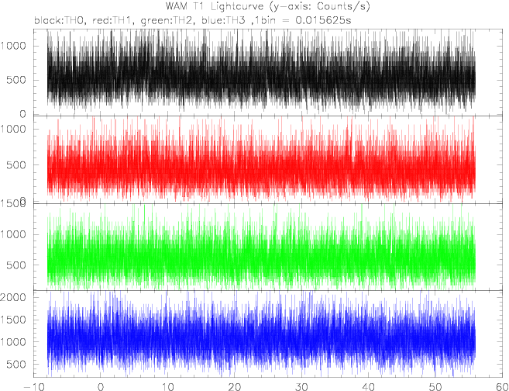Click the 1500 tick label of blue panel

12,320
